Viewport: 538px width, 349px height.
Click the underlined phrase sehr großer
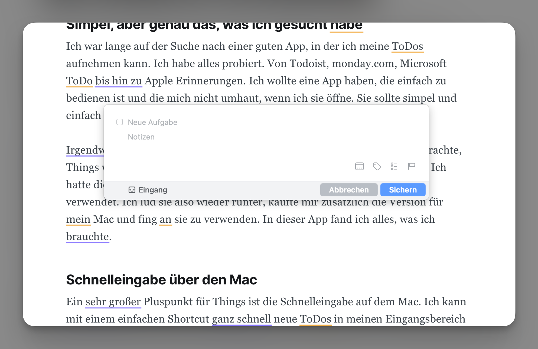[x=113, y=302]
